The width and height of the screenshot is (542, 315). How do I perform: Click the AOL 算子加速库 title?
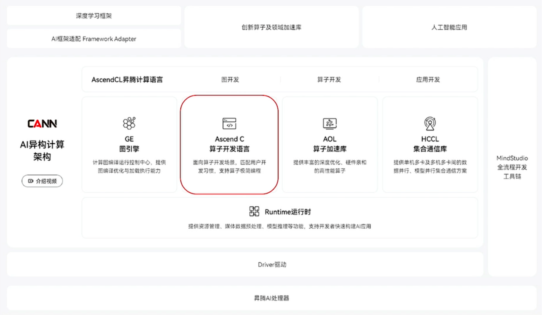click(329, 144)
